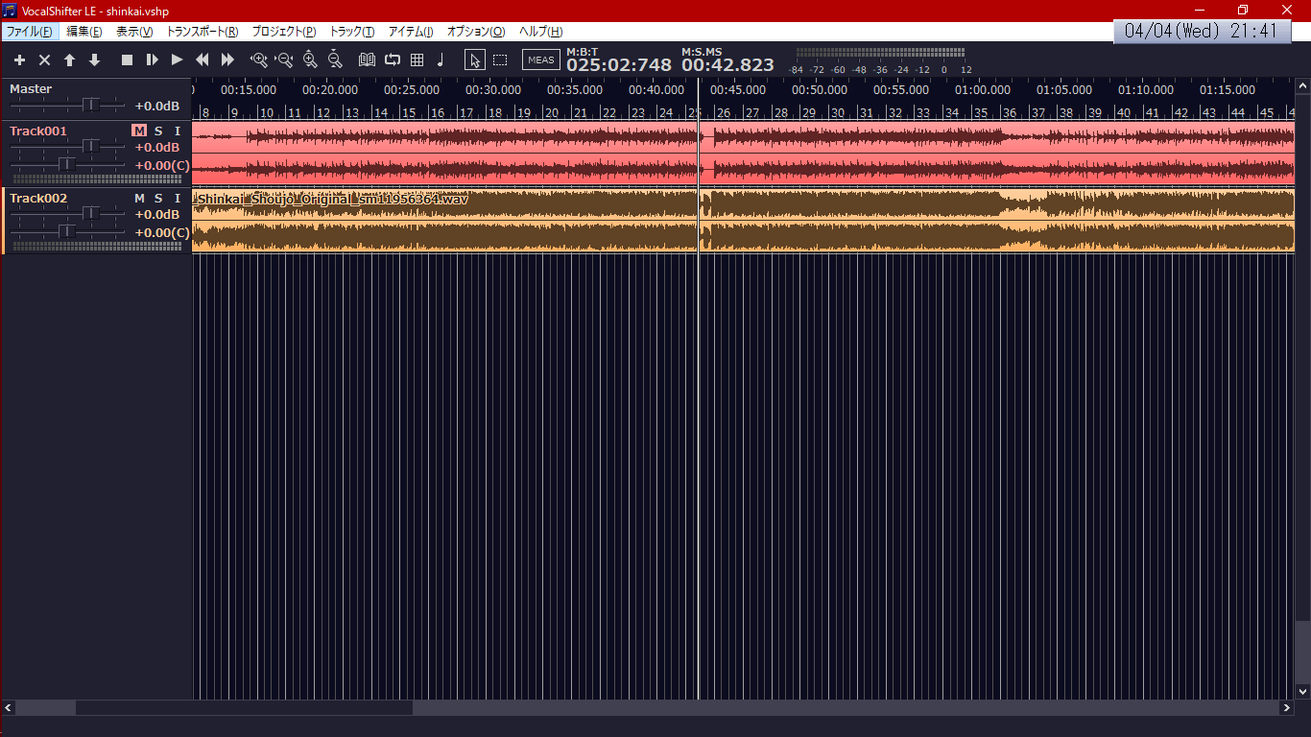Screen dimensions: 1311x737
Task: Click the Track002 volume value +0.0dB
Action: pos(157,214)
